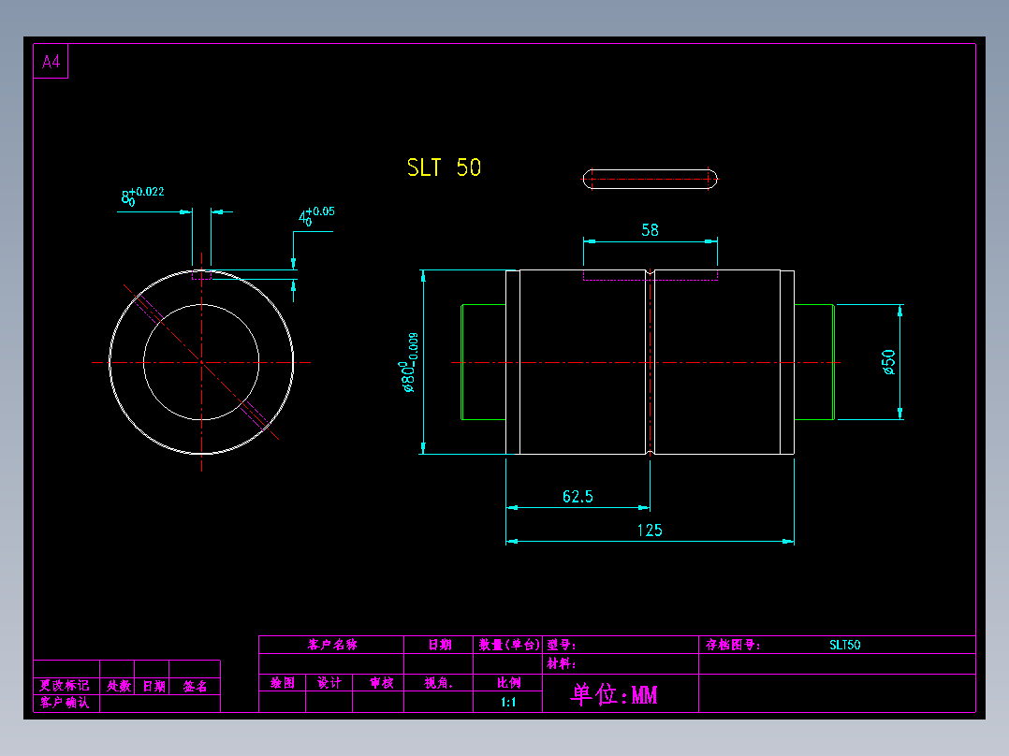1009x756 pixels.
Task: Select the 1:1 scale cell in title block
Action: [507, 702]
